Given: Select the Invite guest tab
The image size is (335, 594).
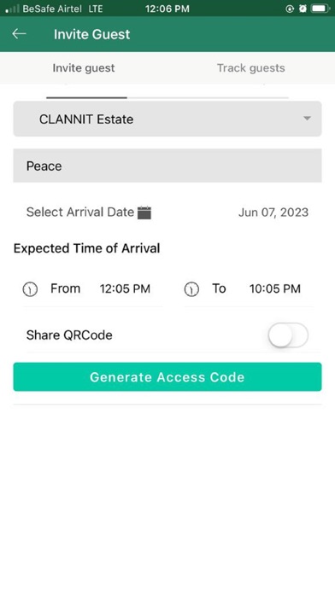Looking at the screenshot, I should (84, 68).
